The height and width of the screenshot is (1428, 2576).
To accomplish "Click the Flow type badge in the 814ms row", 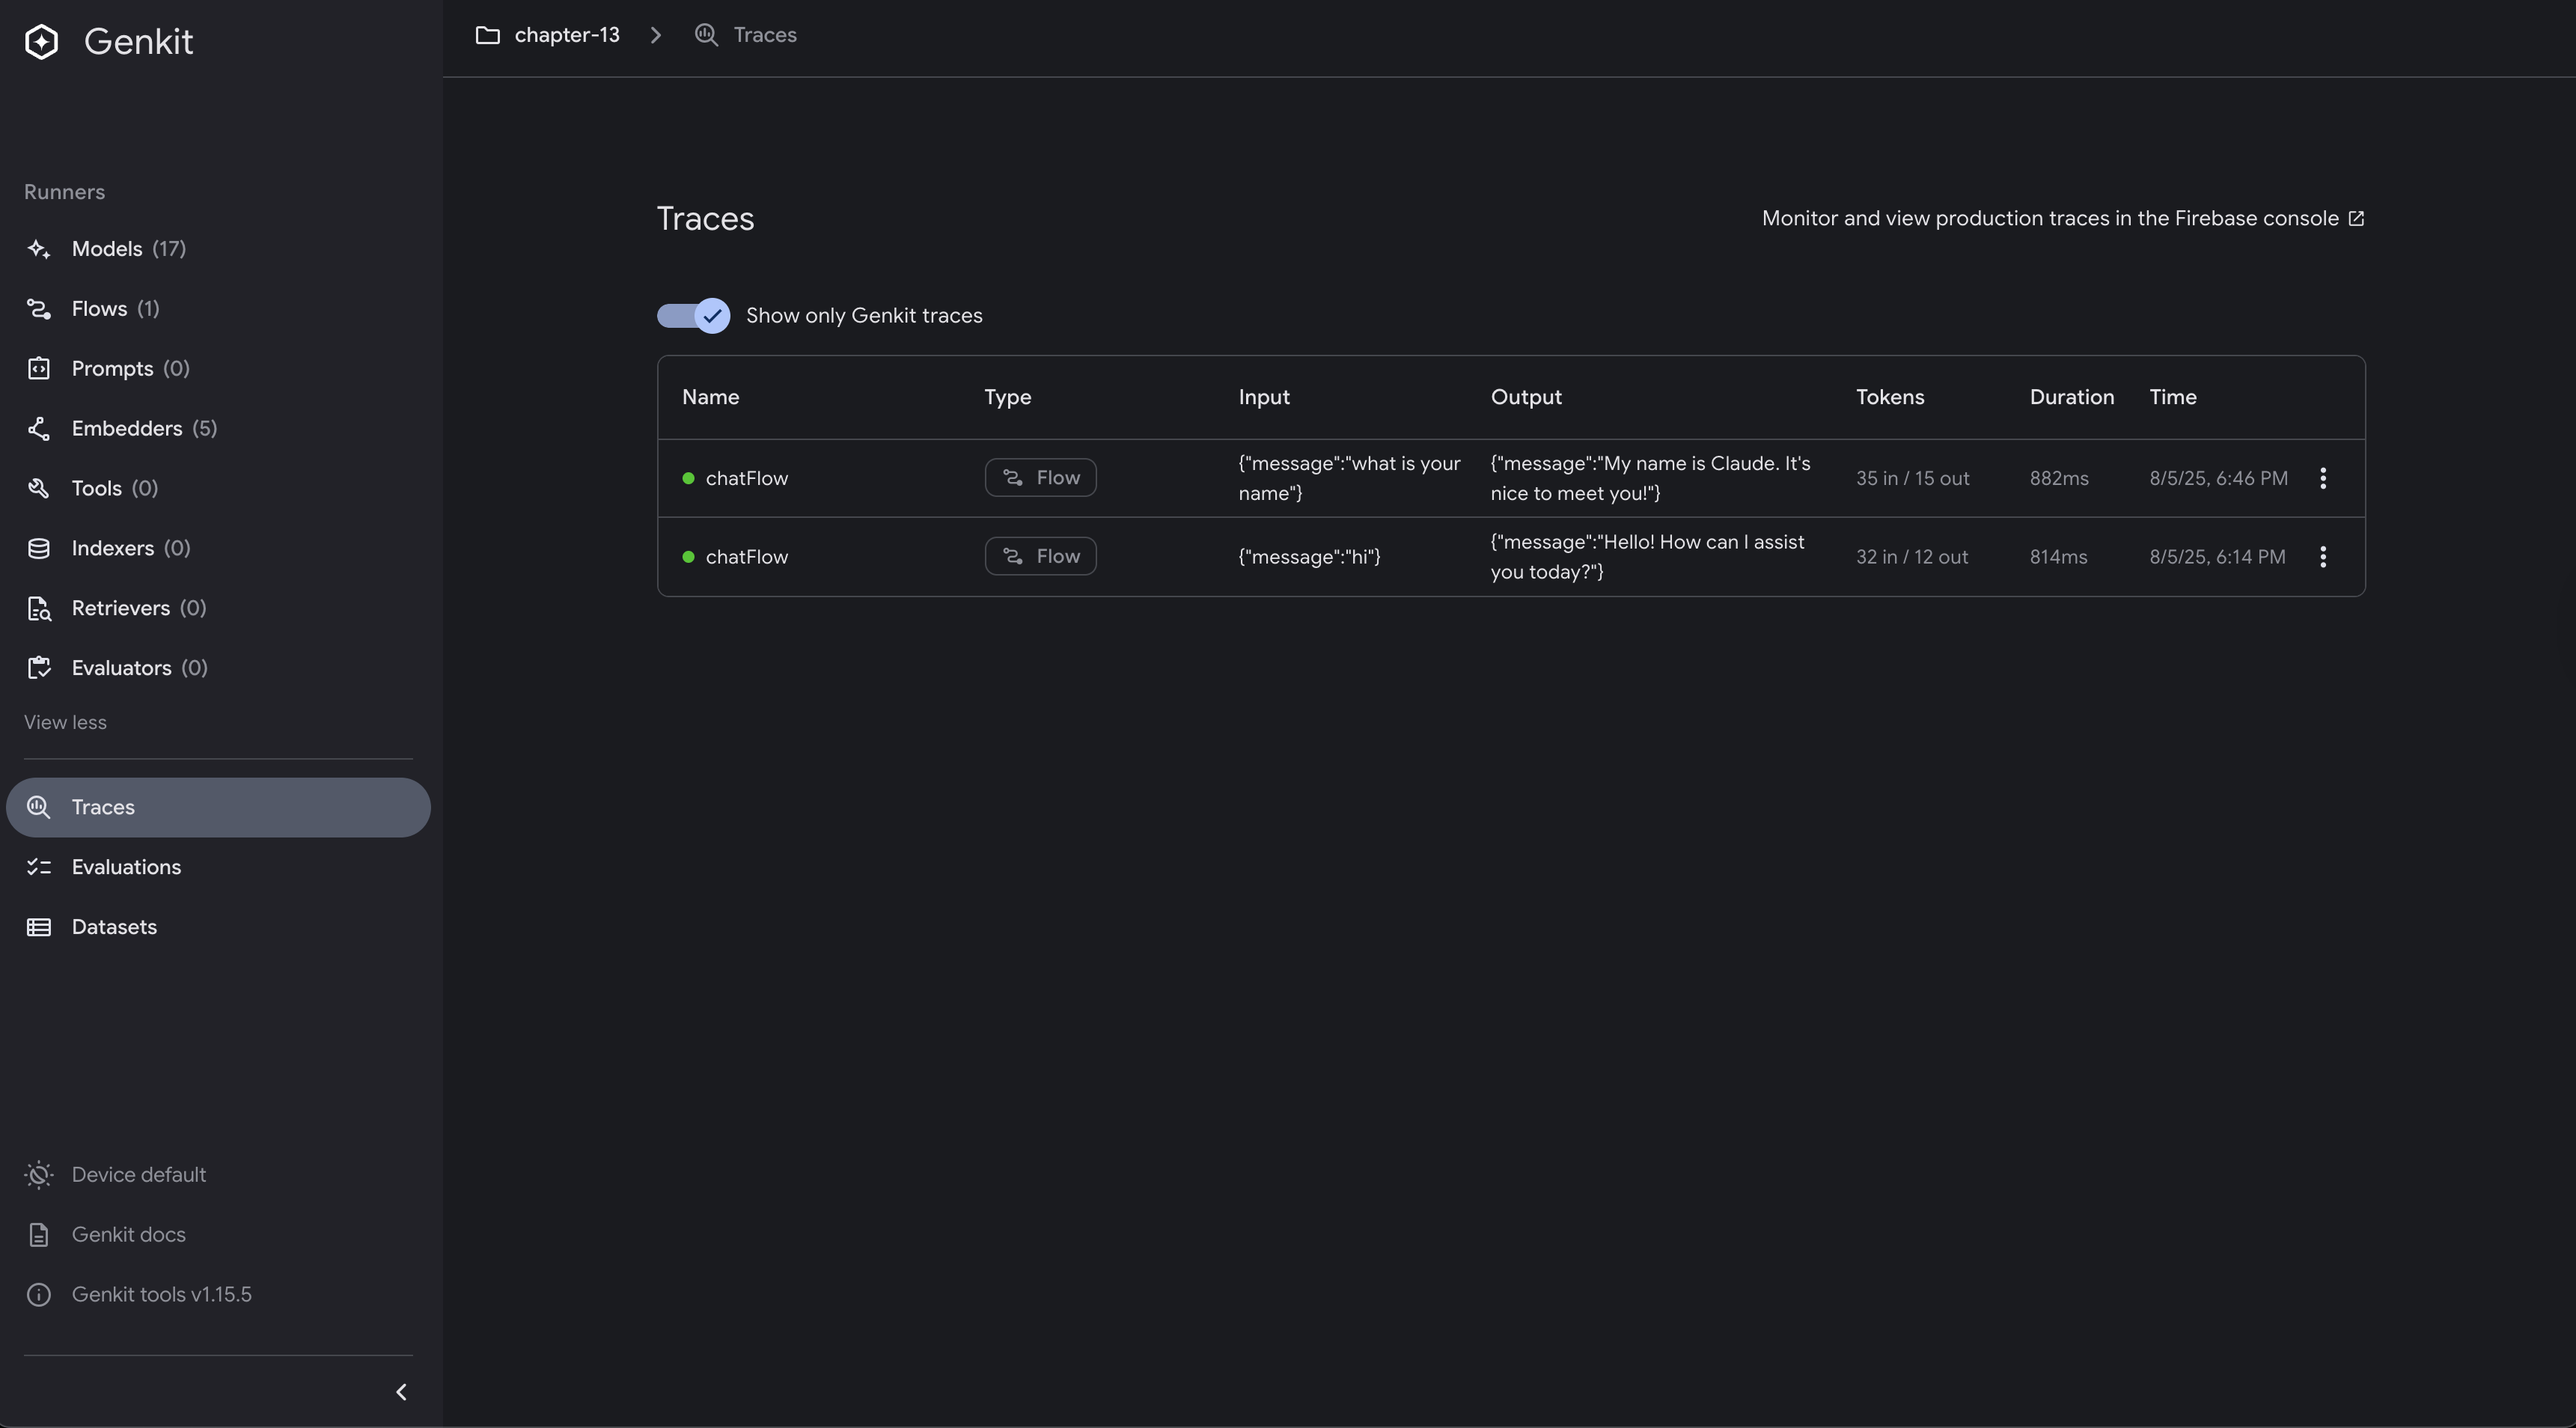I will [x=1040, y=556].
